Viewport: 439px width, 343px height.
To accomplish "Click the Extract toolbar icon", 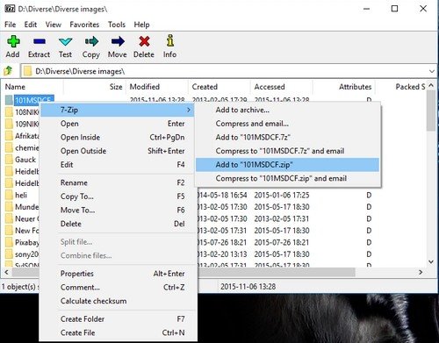I will click(x=40, y=42).
